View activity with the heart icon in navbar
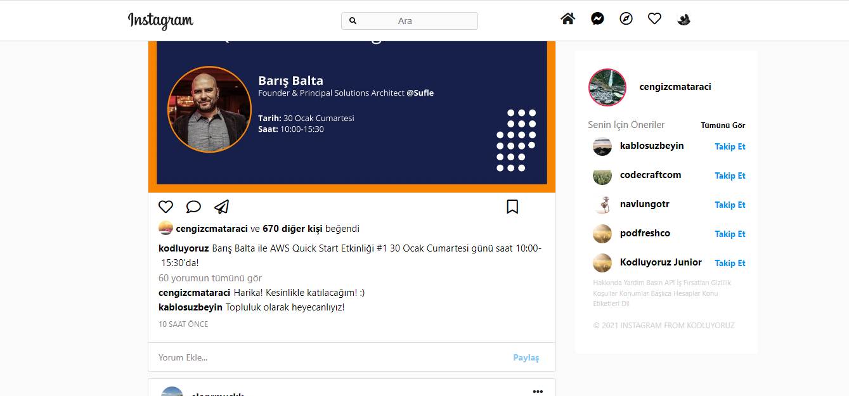The height and width of the screenshot is (396, 849). [x=654, y=18]
